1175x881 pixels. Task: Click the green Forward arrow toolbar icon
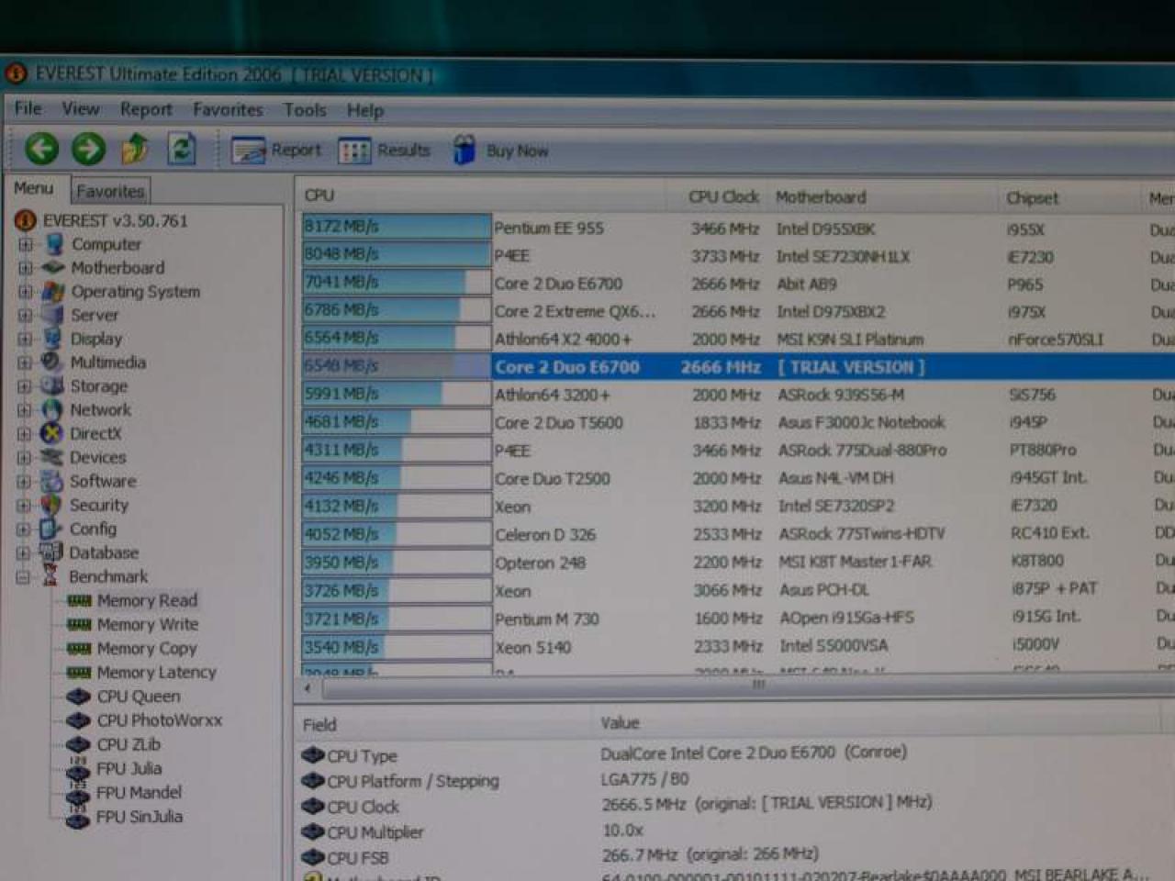point(89,148)
